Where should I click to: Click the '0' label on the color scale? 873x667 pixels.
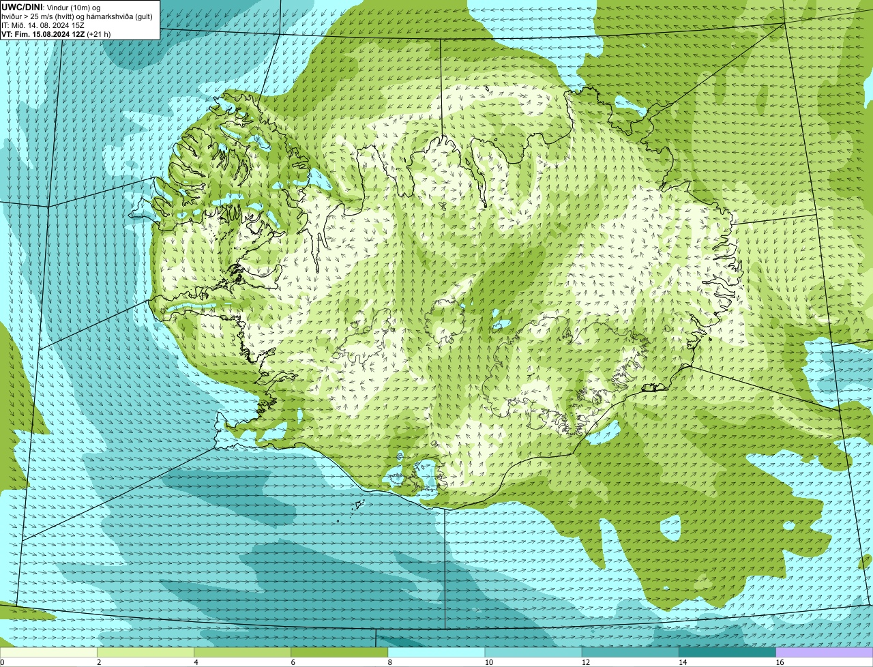2,662
